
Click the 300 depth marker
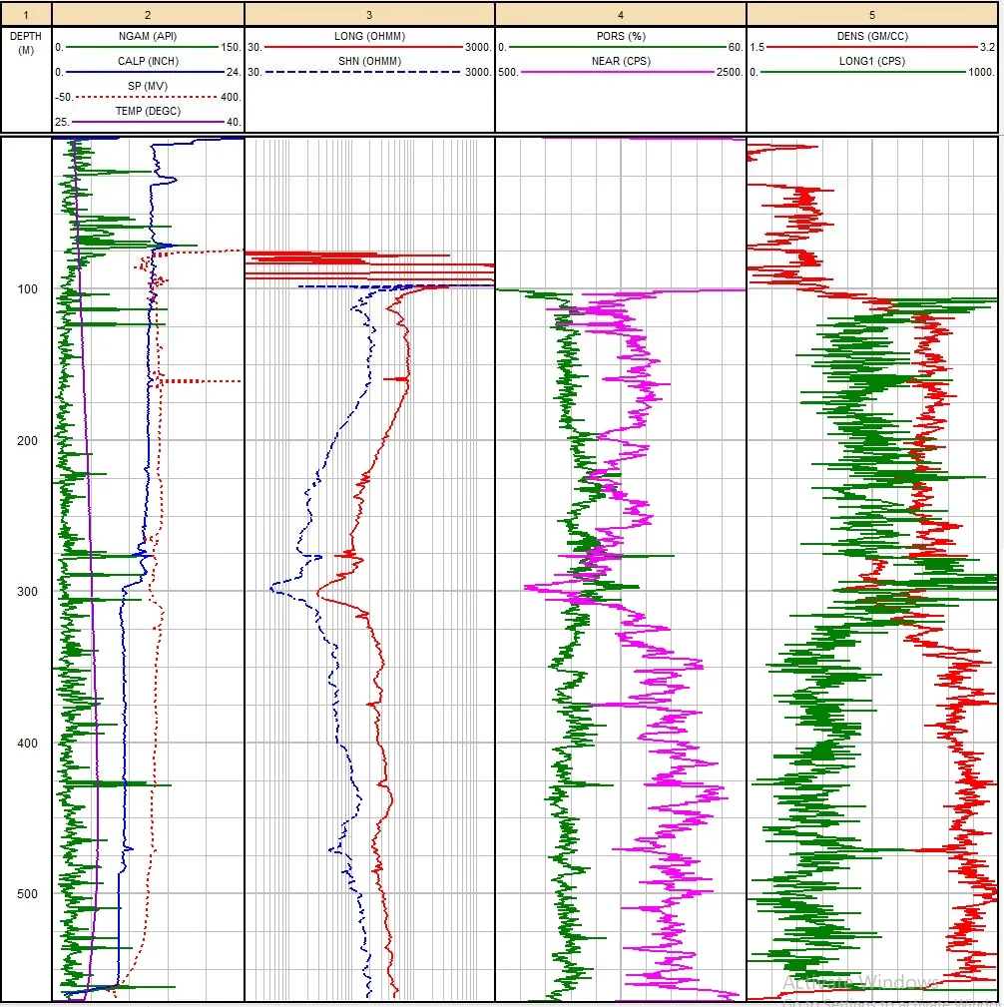pos(27,592)
